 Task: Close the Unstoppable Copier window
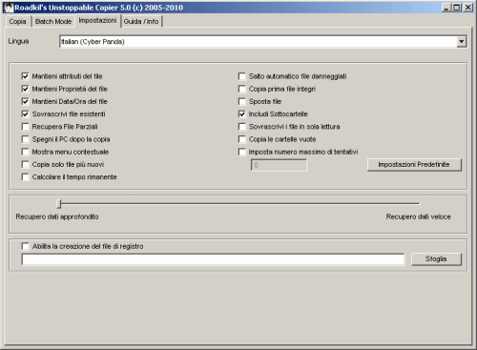pos(468,8)
